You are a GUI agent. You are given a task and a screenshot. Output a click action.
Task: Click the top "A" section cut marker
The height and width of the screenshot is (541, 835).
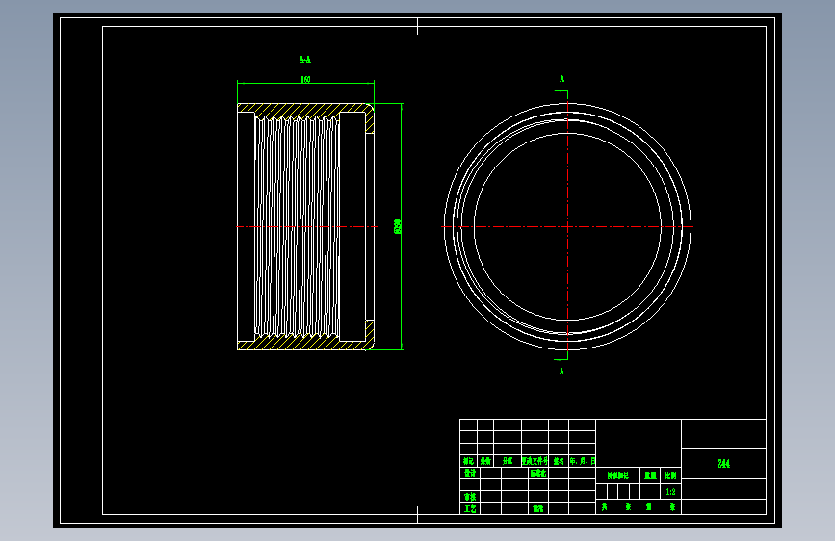tap(561, 79)
